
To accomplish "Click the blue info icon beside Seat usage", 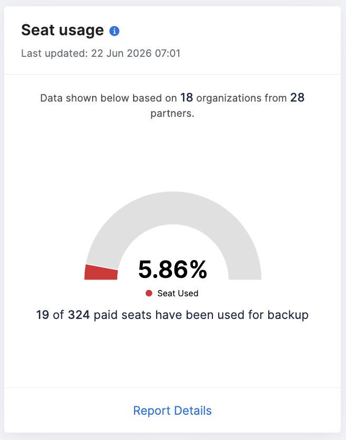I will (x=114, y=31).
